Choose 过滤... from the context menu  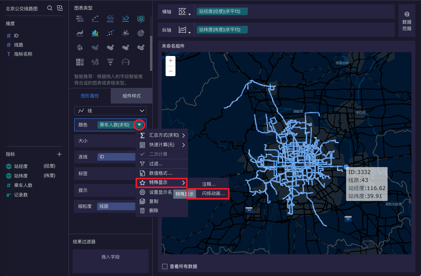[162, 164]
